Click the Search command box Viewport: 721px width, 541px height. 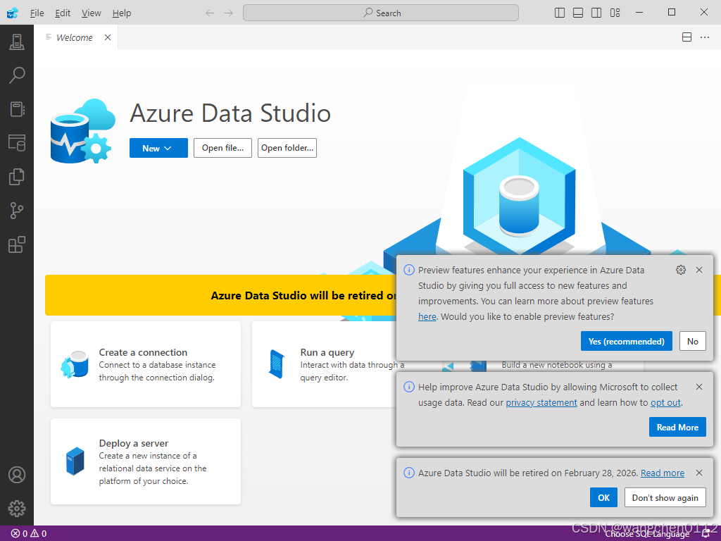(381, 13)
